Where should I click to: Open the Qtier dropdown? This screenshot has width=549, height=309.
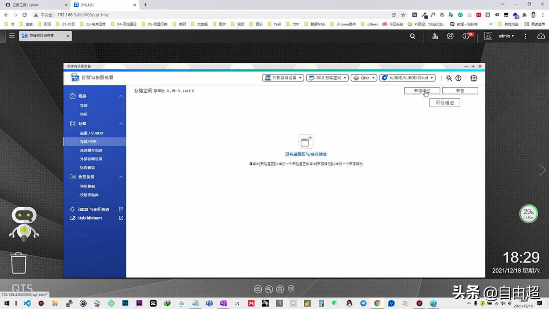pos(364,78)
